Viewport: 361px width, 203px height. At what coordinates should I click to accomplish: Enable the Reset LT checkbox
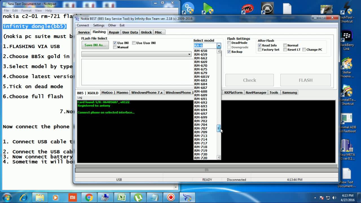(x=285, y=50)
